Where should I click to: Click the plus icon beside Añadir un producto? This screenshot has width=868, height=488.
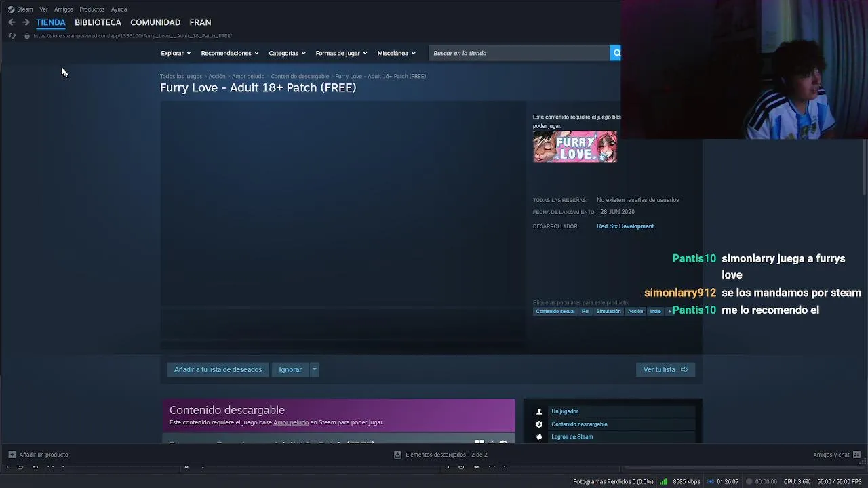pos(12,455)
